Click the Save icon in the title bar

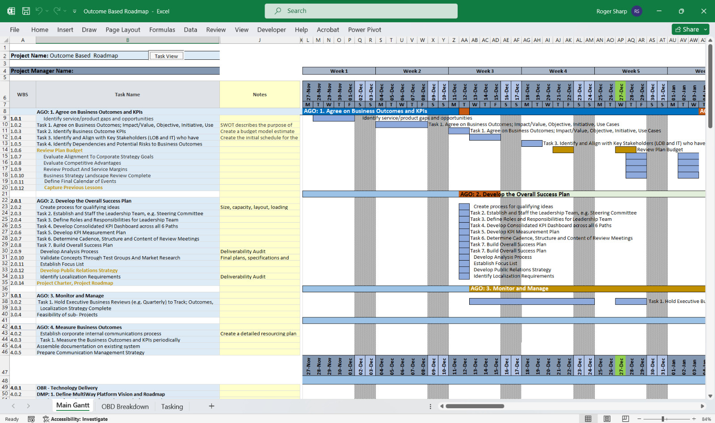point(26,11)
